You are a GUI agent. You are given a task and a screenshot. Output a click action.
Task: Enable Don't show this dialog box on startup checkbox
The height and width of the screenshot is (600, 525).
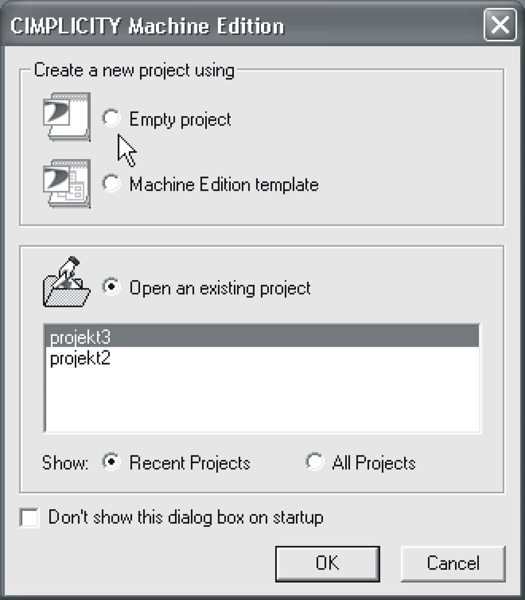tap(30, 518)
